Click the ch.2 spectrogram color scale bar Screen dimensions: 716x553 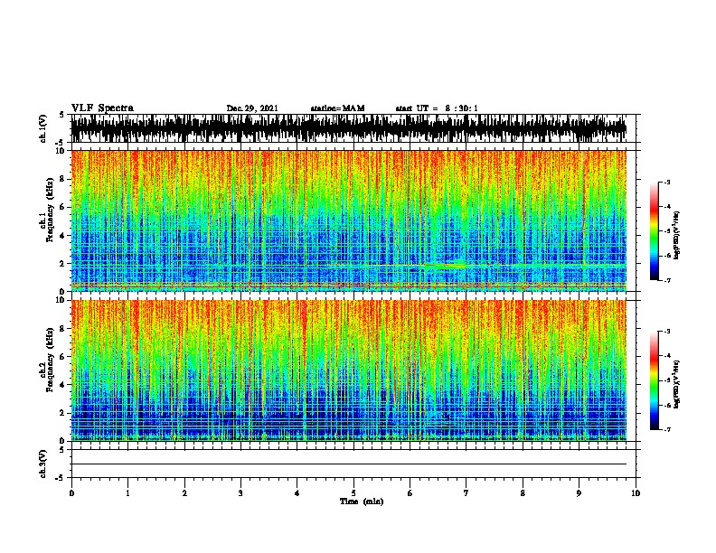[655, 380]
